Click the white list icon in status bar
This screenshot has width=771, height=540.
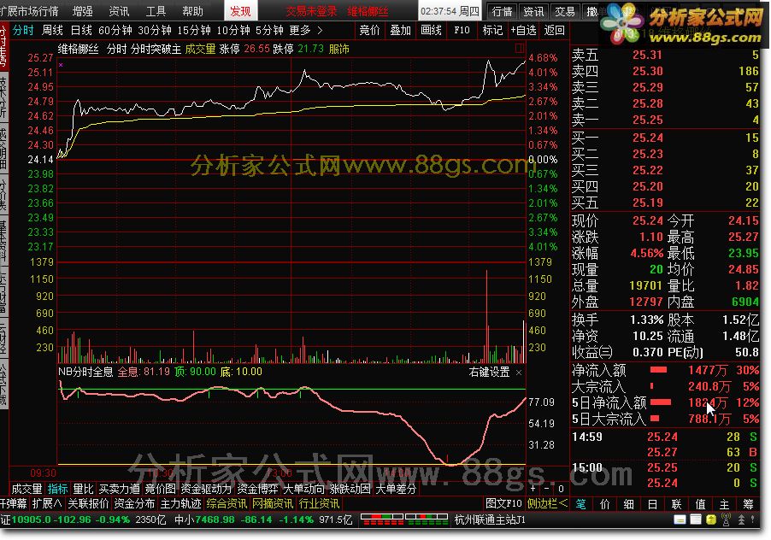click(696, 519)
